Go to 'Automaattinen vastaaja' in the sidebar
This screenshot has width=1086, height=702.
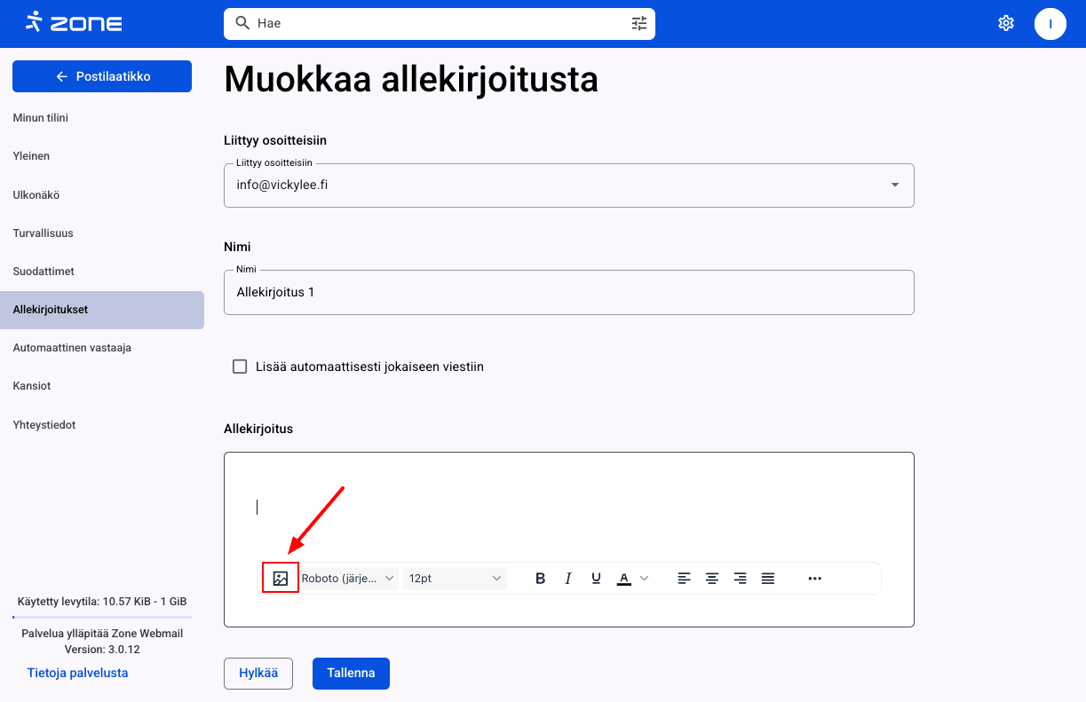click(x=72, y=348)
